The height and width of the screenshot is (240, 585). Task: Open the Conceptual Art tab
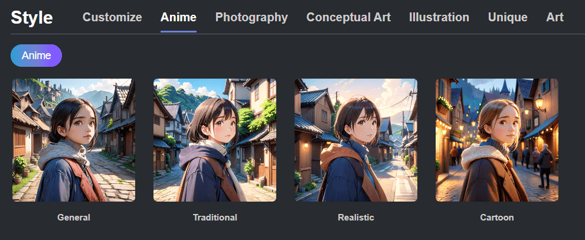click(348, 17)
